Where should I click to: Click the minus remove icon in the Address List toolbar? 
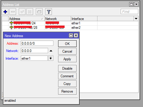pyautogui.click(x=13, y=12)
